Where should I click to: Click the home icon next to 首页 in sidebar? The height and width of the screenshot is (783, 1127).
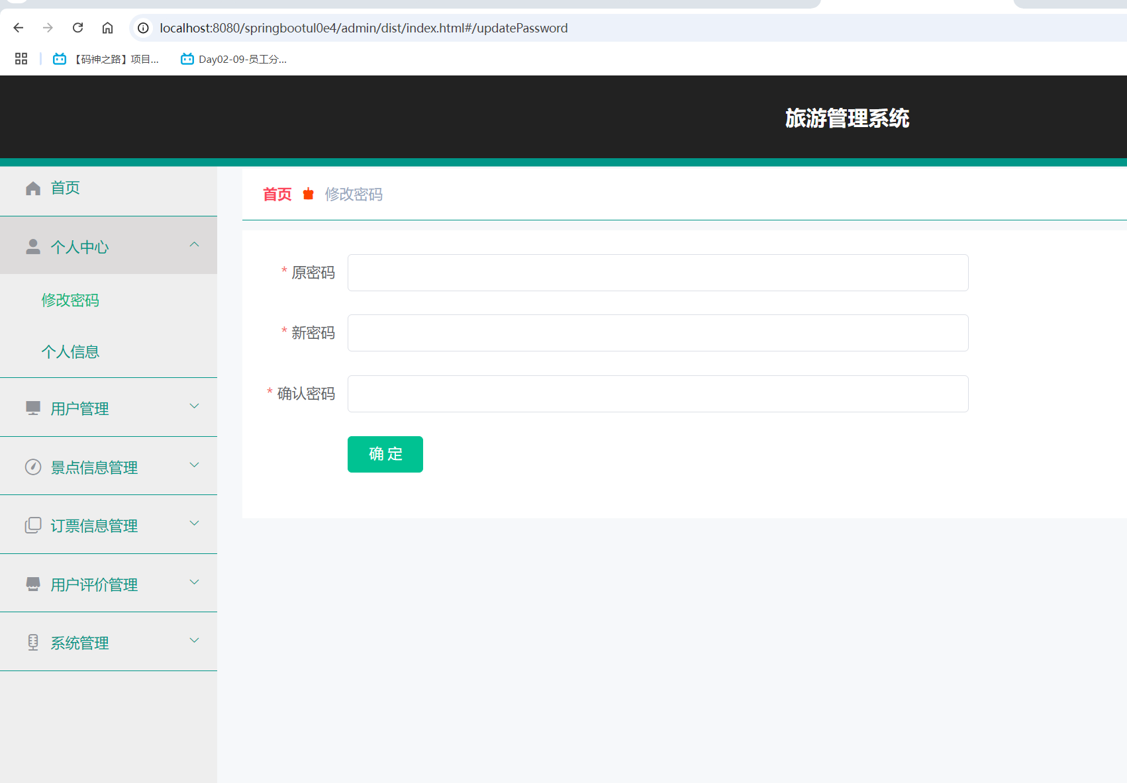pos(32,187)
